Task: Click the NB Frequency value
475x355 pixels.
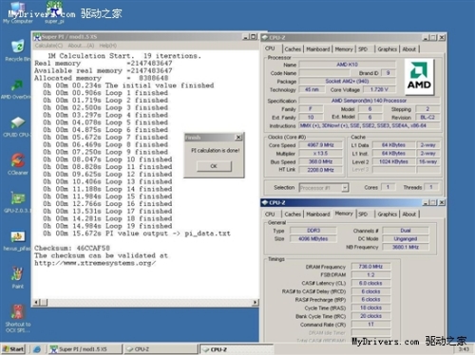Action: [x=406, y=247]
